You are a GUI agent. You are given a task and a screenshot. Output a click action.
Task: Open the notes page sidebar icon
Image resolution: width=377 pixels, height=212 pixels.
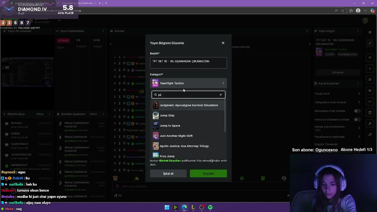click(370, 79)
